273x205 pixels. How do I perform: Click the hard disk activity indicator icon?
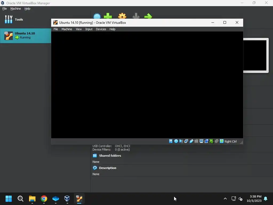tap(171, 141)
